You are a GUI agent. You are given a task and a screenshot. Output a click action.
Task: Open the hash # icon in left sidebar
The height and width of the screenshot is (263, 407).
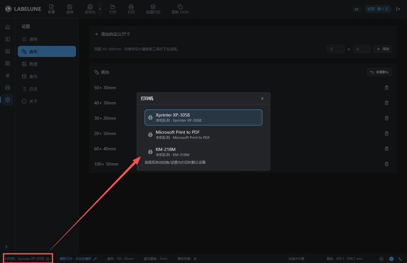[8, 75]
